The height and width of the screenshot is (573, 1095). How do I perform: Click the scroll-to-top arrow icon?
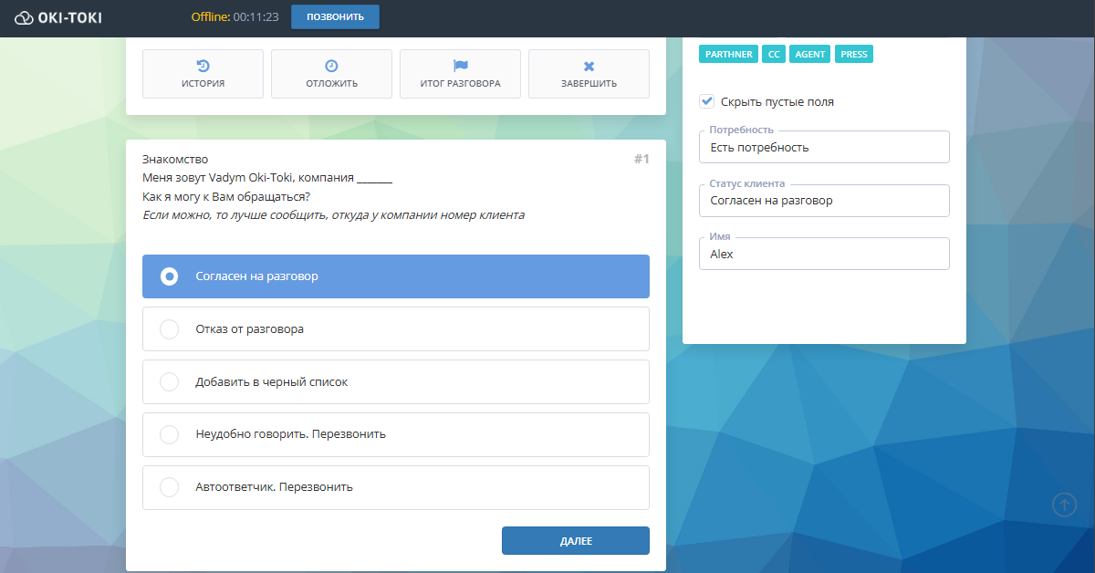pos(1064,505)
